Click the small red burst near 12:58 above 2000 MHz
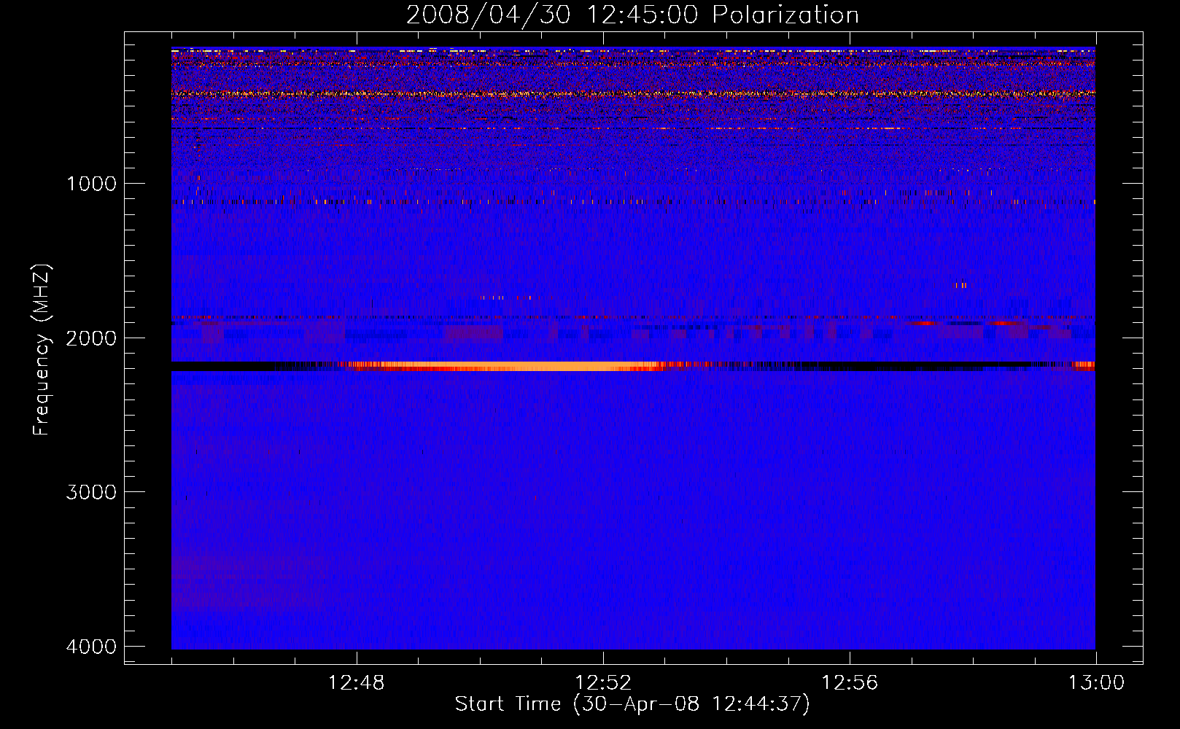Image resolution: width=1180 pixels, height=729 pixels. point(960,285)
